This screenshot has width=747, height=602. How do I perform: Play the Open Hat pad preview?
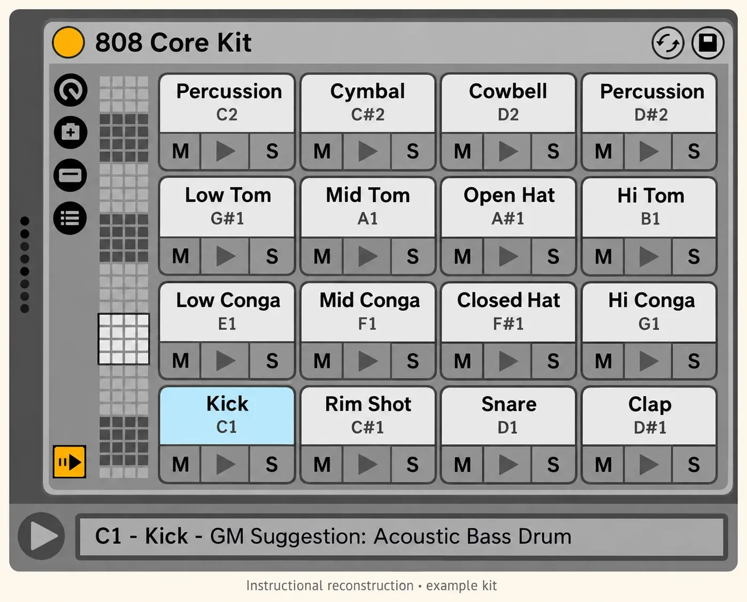pyautogui.click(x=507, y=257)
